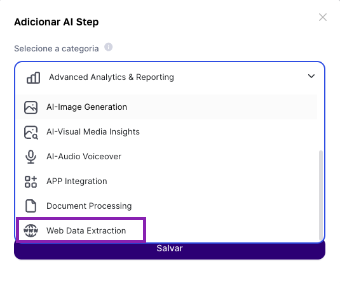Open the Advanced Analytics & Reporting combo box
This screenshot has width=340, height=283.
[170, 77]
